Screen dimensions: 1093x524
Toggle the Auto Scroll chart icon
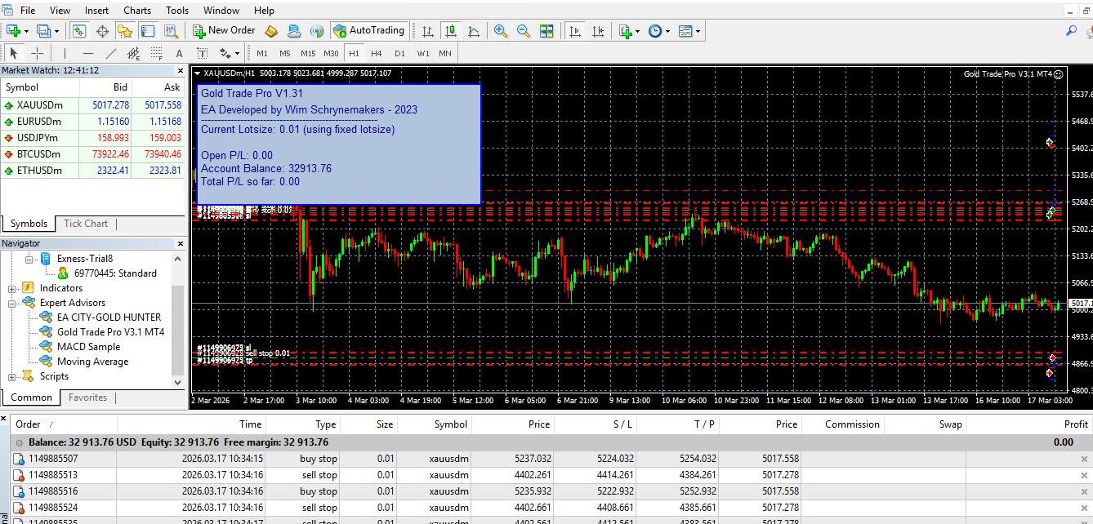(575, 31)
